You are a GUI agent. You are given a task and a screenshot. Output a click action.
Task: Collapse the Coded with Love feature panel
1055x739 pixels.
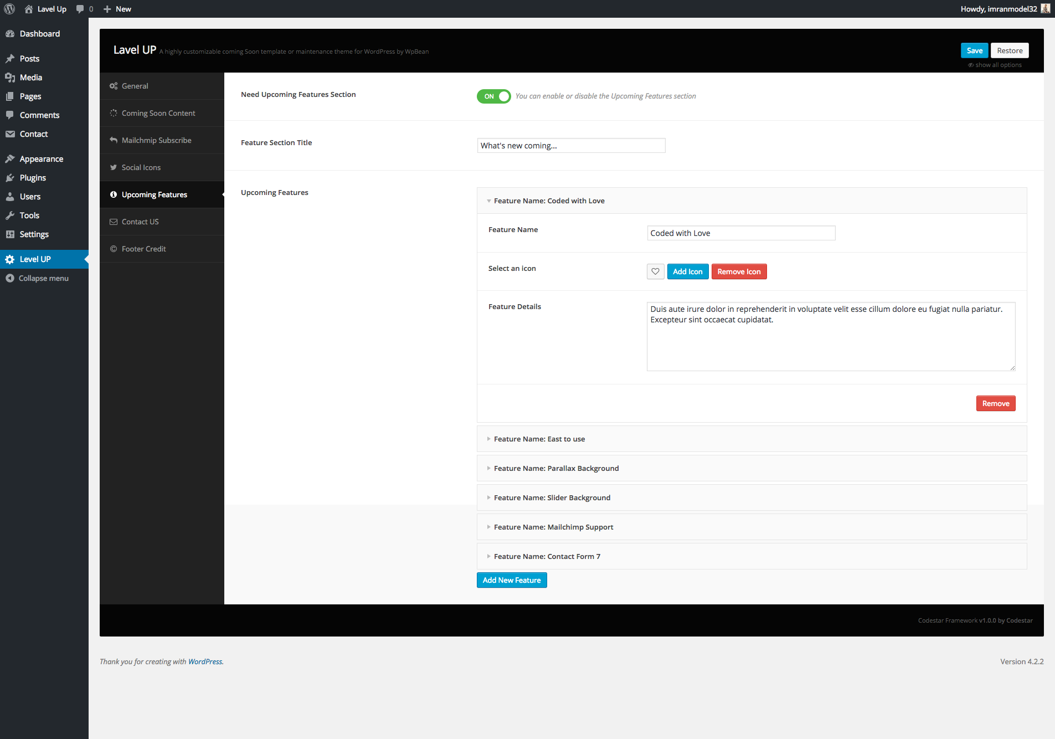click(x=752, y=201)
